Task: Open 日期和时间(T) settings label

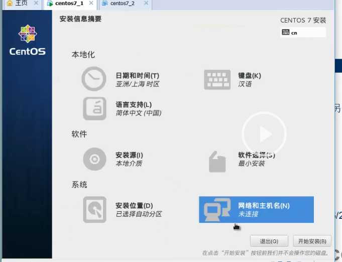Action: coord(138,76)
